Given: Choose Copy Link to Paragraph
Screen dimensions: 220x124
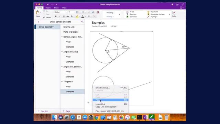Looking at the screenshot, I should point(110,107).
